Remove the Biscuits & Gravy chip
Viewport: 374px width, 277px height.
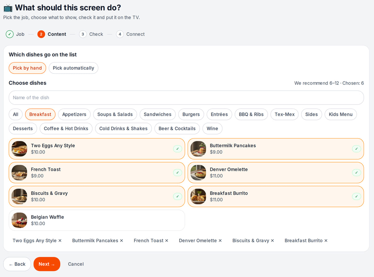point(272,241)
